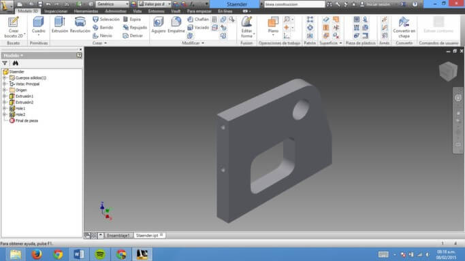The height and width of the screenshot is (261, 465).
Task: Start Crear boceto 2D
Action: click(x=14, y=22)
